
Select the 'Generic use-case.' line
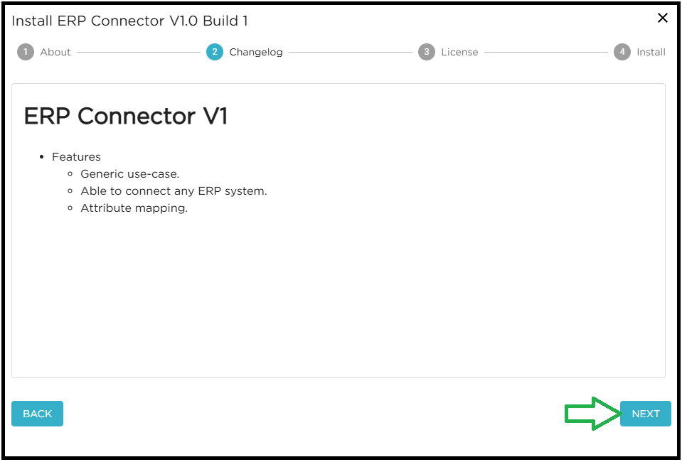(x=129, y=174)
